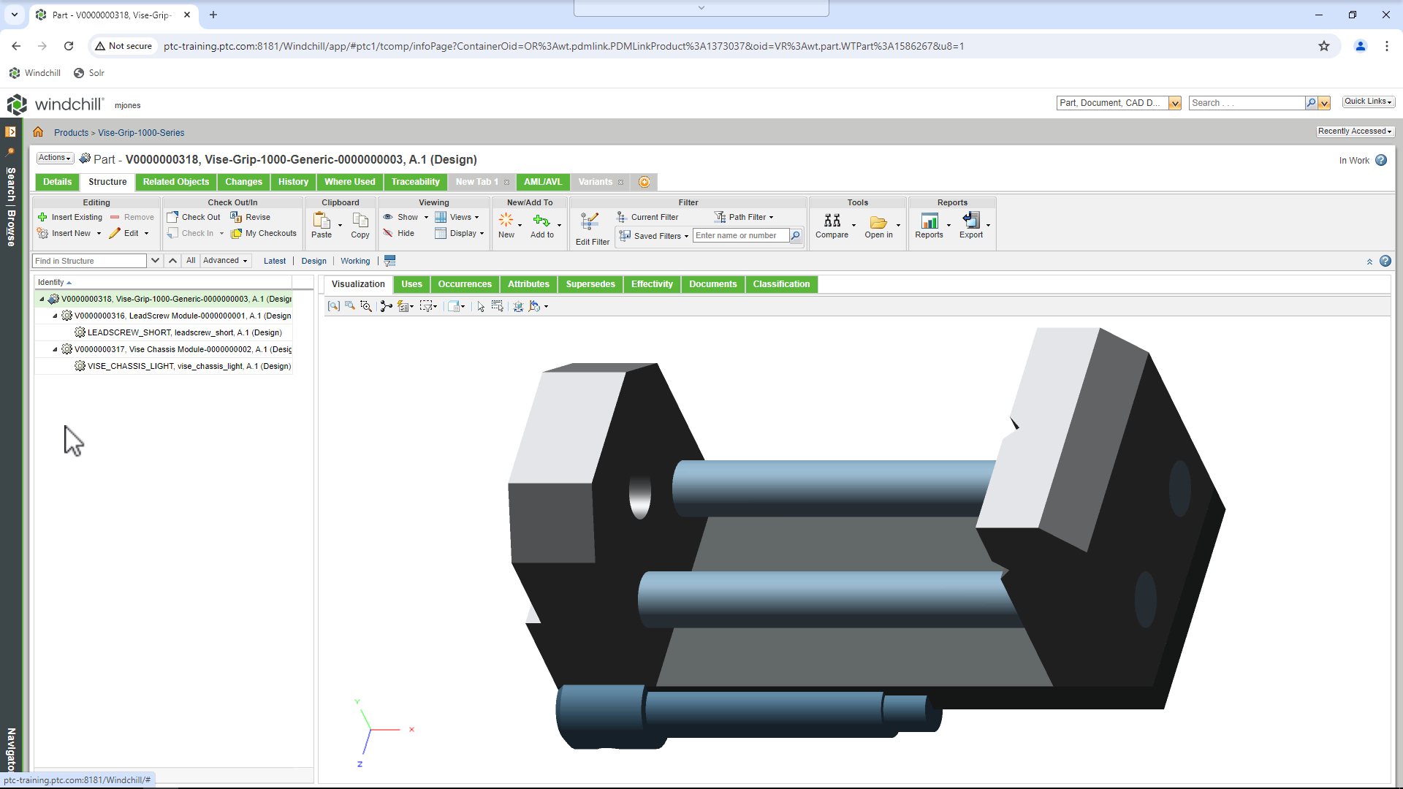Open the Classification tab

point(781,284)
